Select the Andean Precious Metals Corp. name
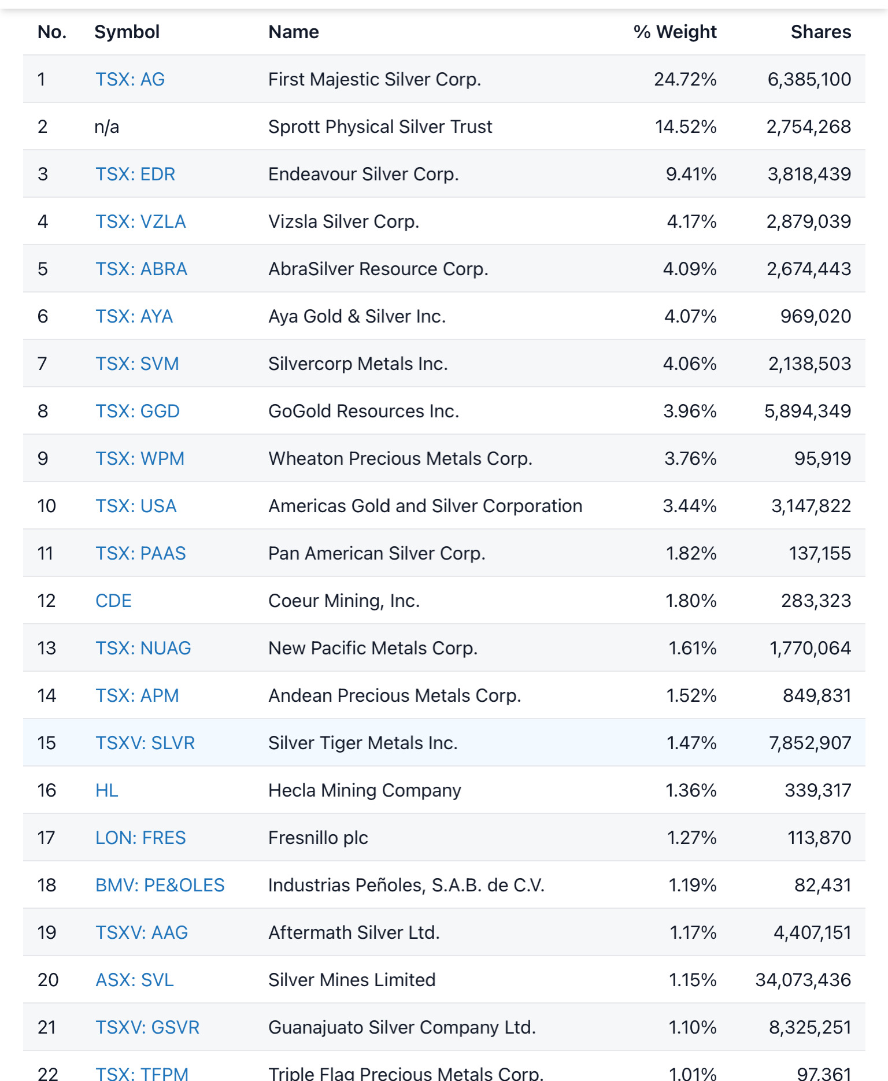 [395, 695]
